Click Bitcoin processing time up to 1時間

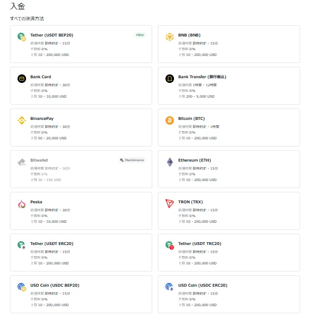pyautogui.click(x=199, y=127)
